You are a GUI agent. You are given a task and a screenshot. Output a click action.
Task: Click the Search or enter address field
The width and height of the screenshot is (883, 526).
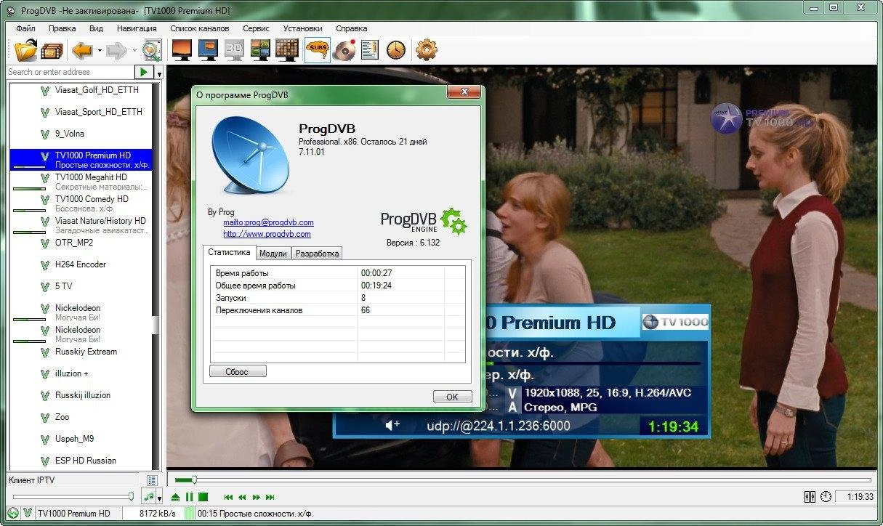point(70,72)
